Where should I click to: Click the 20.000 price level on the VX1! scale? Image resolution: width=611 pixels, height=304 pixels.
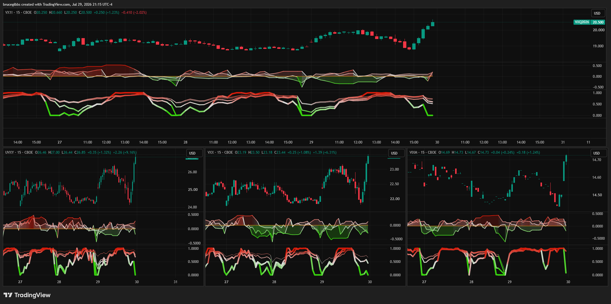pyautogui.click(x=599, y=30)
